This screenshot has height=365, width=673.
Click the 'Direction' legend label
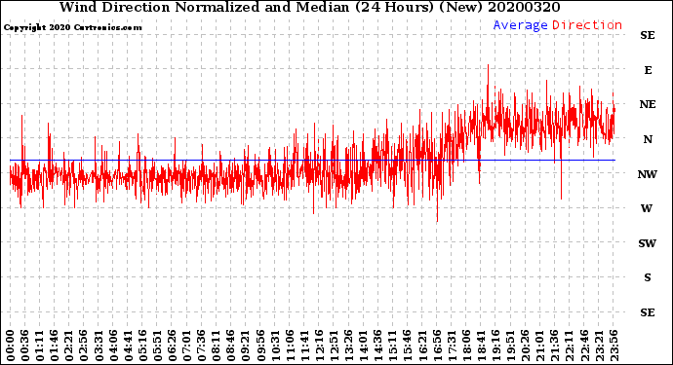click(587, 25)
